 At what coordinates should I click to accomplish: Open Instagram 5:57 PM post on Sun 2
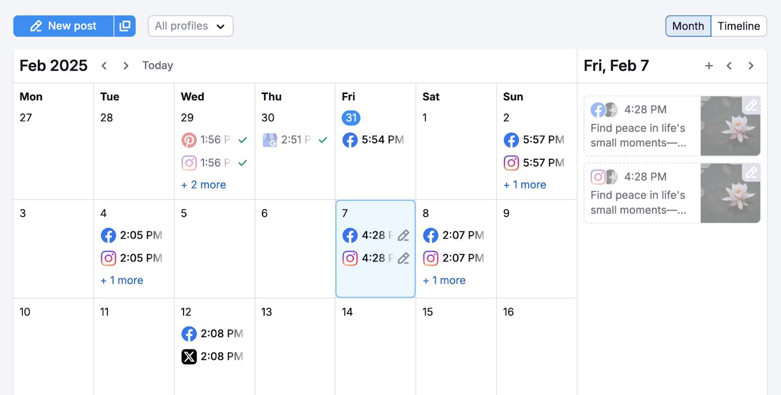click(534, 163)
